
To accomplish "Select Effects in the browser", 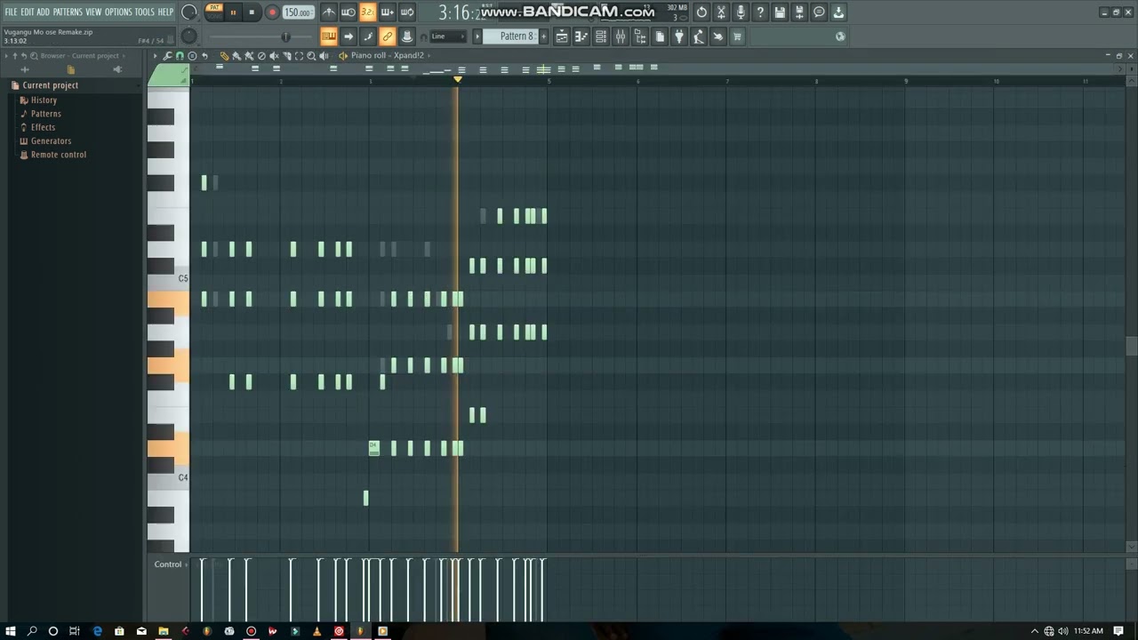I will 43,127.
